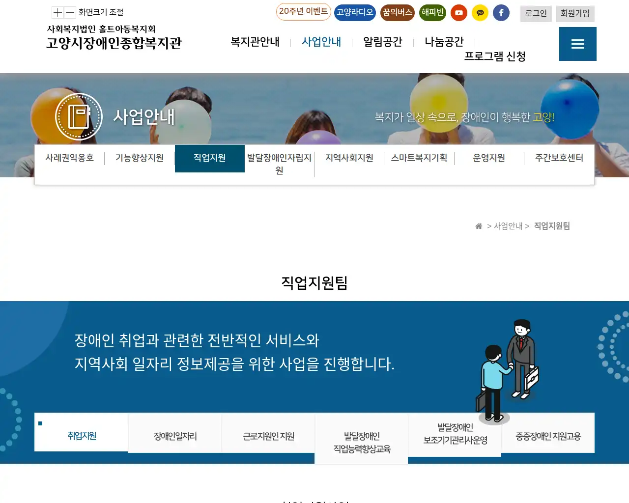This screenshot has width=629, height=503.
Task: Open the 고양라디오 badge
Action: pos(355,12)
